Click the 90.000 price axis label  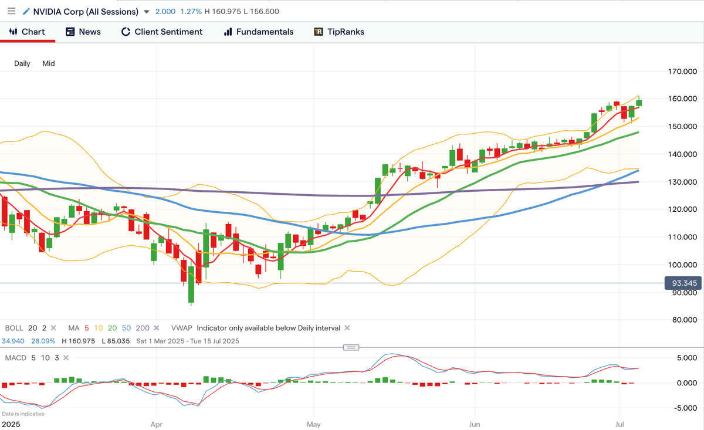click(684, 293)
